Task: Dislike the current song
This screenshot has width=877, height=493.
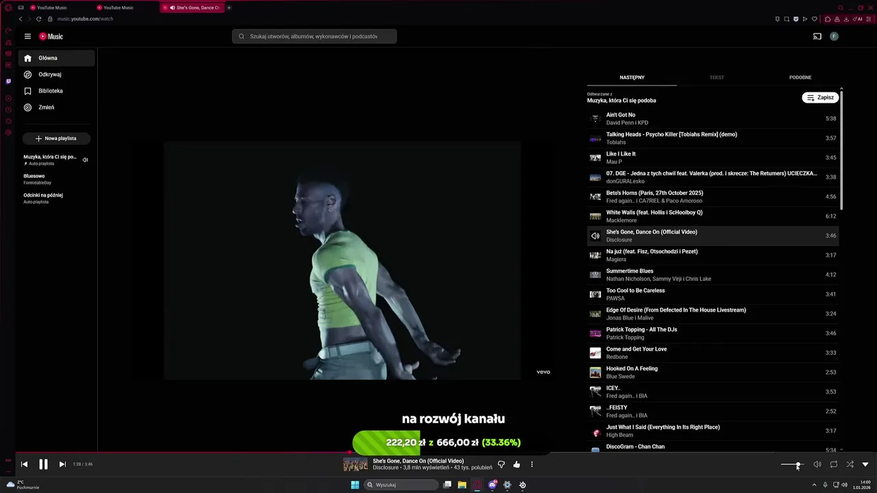Action: [x=501, y=464]
